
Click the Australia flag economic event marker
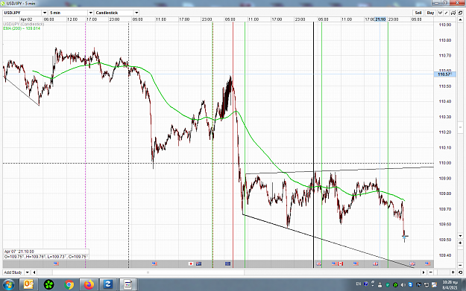pos(198,263)
